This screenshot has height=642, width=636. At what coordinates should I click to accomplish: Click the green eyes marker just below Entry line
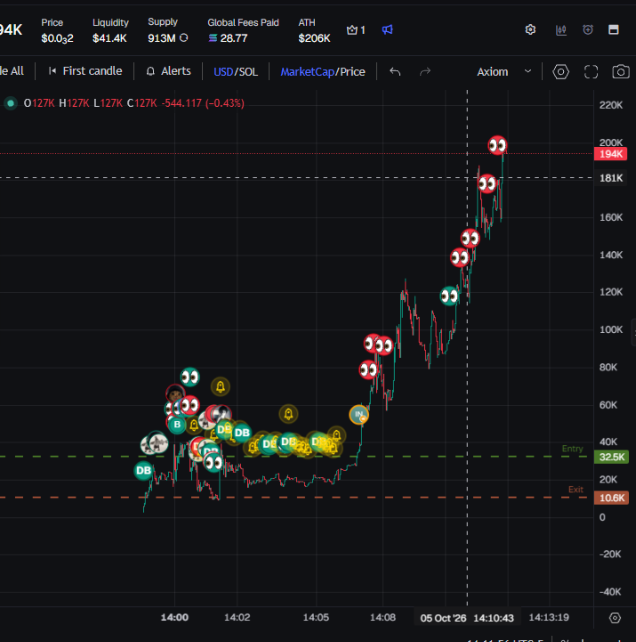tap(213, 463)
